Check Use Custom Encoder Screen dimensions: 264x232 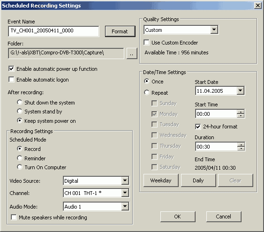coord(146,42)
